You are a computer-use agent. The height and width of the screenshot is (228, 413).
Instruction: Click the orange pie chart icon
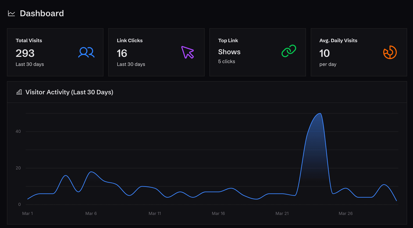point(390,52)
